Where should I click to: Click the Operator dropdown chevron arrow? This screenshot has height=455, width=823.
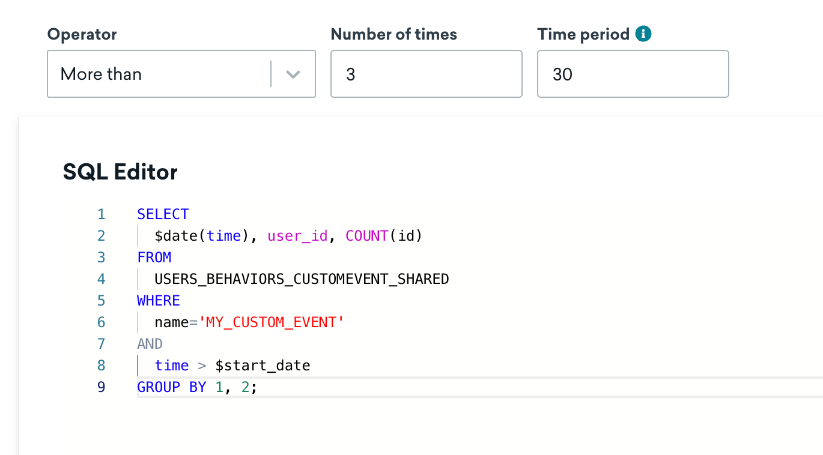click(293, 74)
